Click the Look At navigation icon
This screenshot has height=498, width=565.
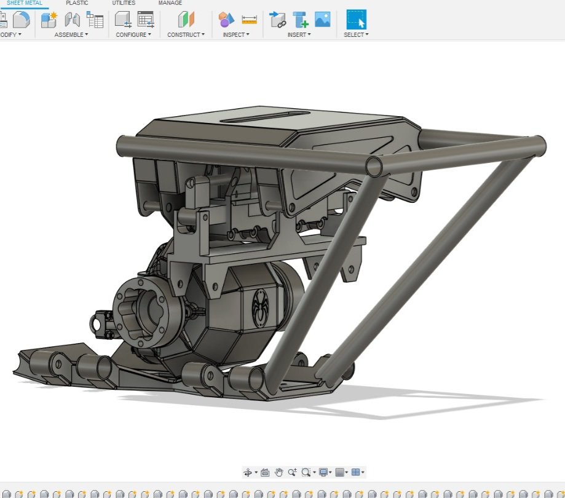pos(265,472)
